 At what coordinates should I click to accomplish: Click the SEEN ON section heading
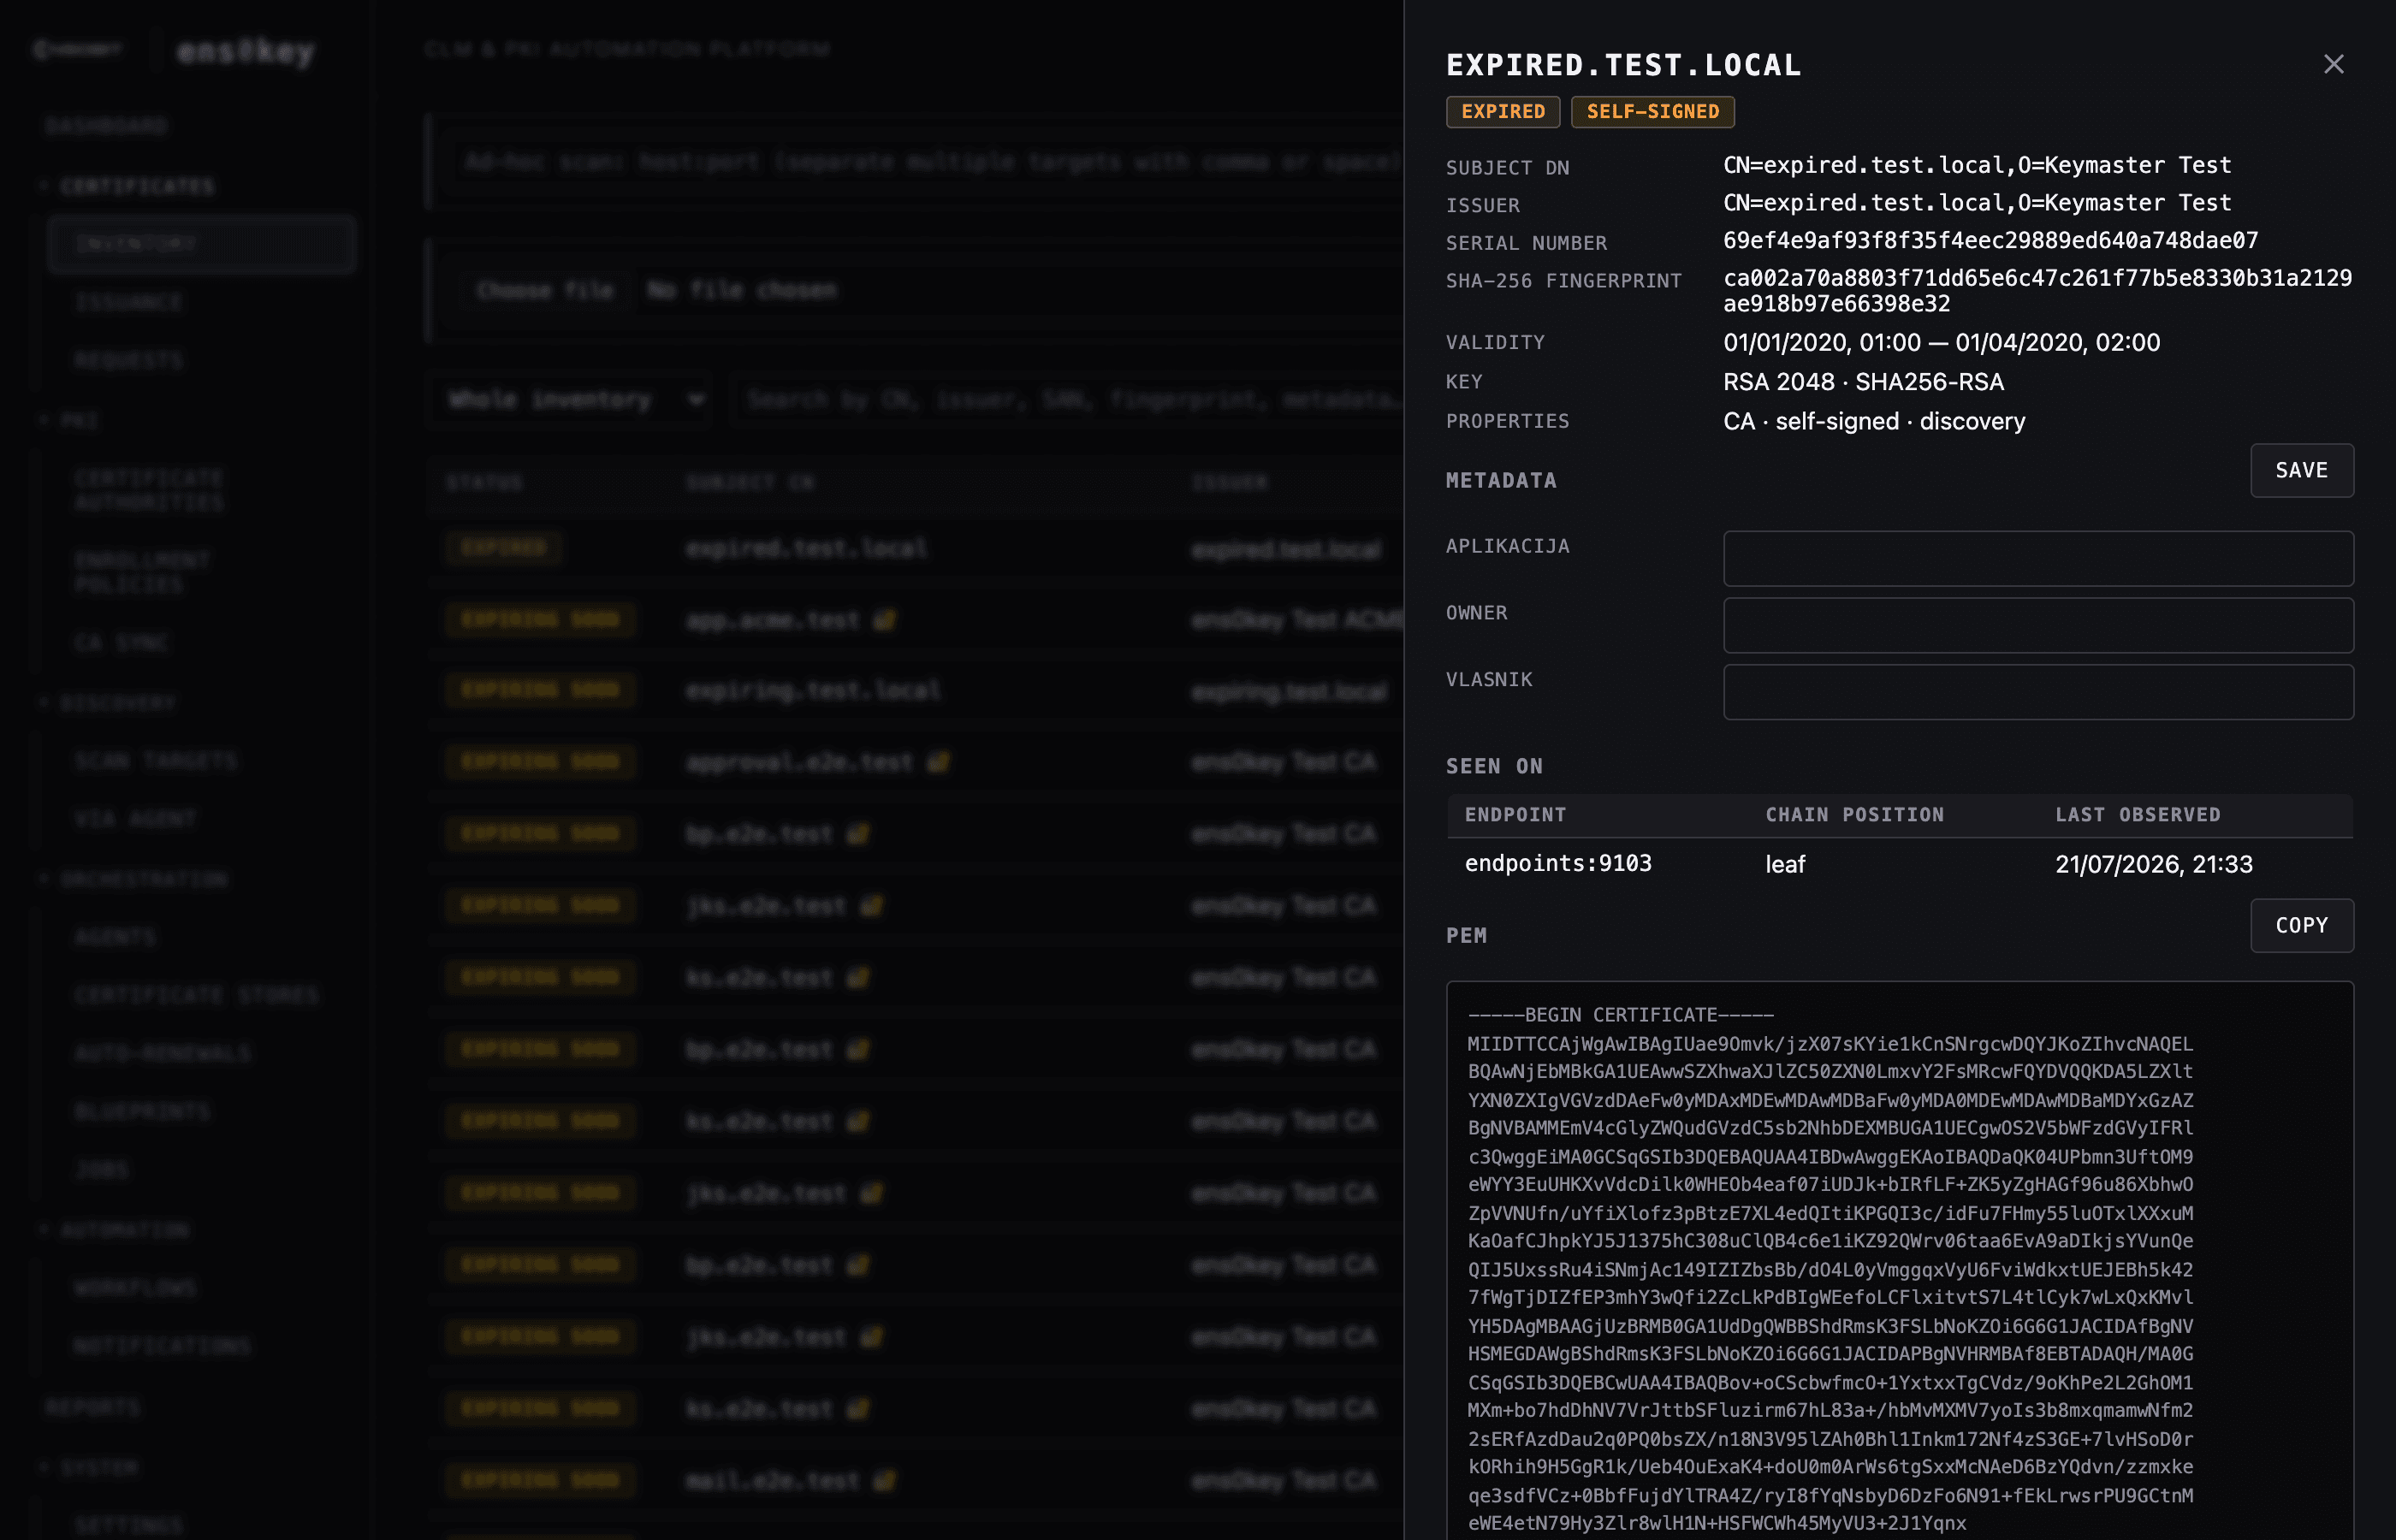1494,766
